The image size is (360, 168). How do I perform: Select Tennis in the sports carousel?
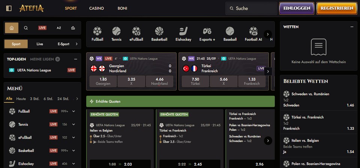116,34
